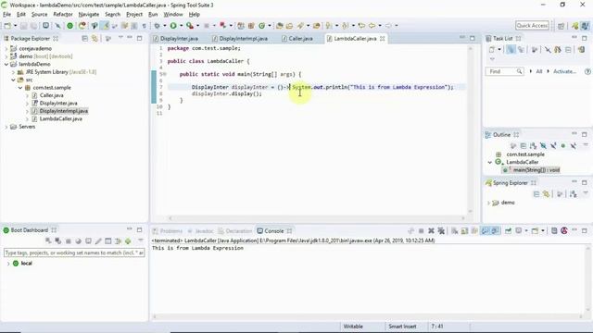Click the Task List Find field
593x333 pixels.
coord(504,71)
